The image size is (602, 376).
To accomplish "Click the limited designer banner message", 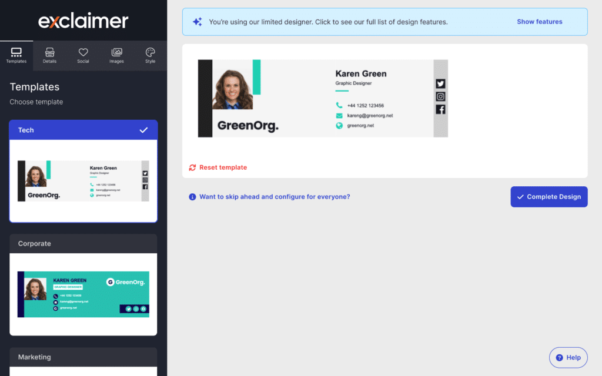I will click(328, 22).
